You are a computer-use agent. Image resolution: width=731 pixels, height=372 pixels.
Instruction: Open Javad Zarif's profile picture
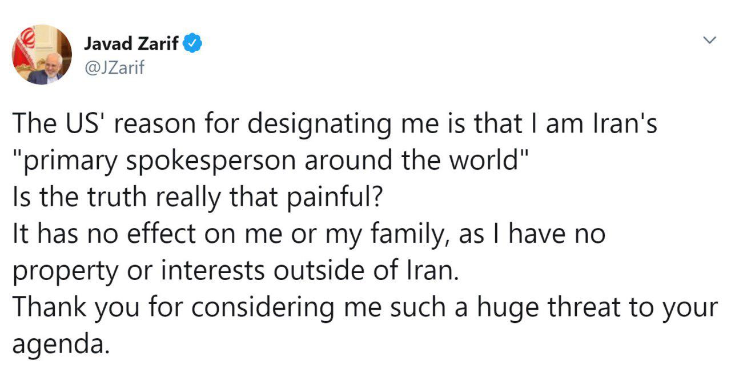coord(42,55)
